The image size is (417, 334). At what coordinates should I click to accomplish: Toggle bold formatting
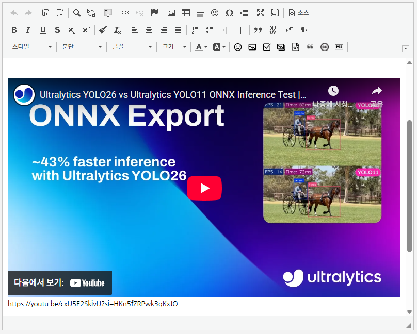[14, 30]
